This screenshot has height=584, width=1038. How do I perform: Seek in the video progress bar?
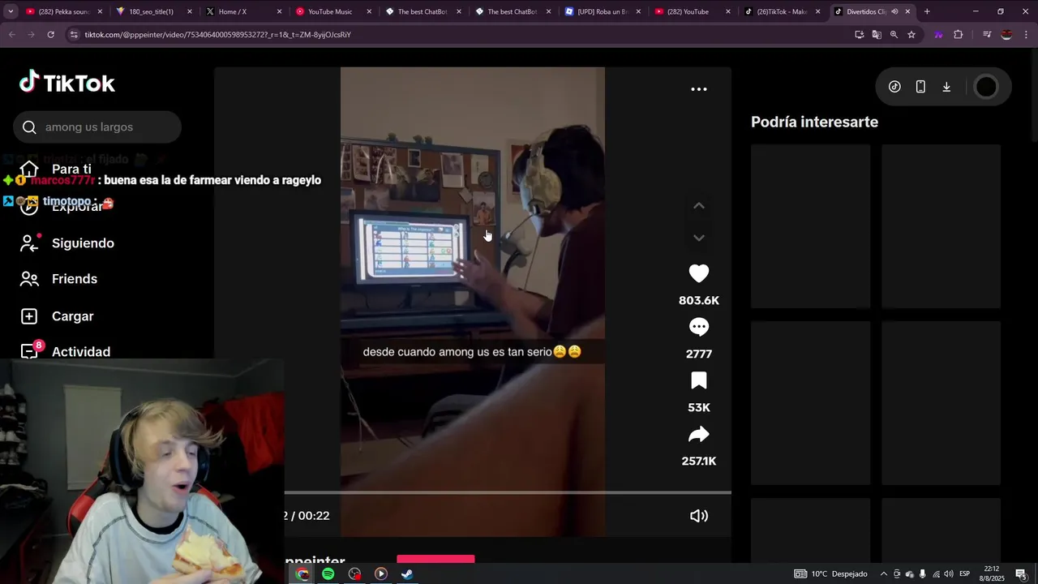pyautogui.click(x=508, y=492)
